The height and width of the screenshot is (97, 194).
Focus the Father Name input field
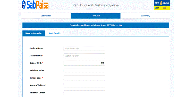click(85, 56)
